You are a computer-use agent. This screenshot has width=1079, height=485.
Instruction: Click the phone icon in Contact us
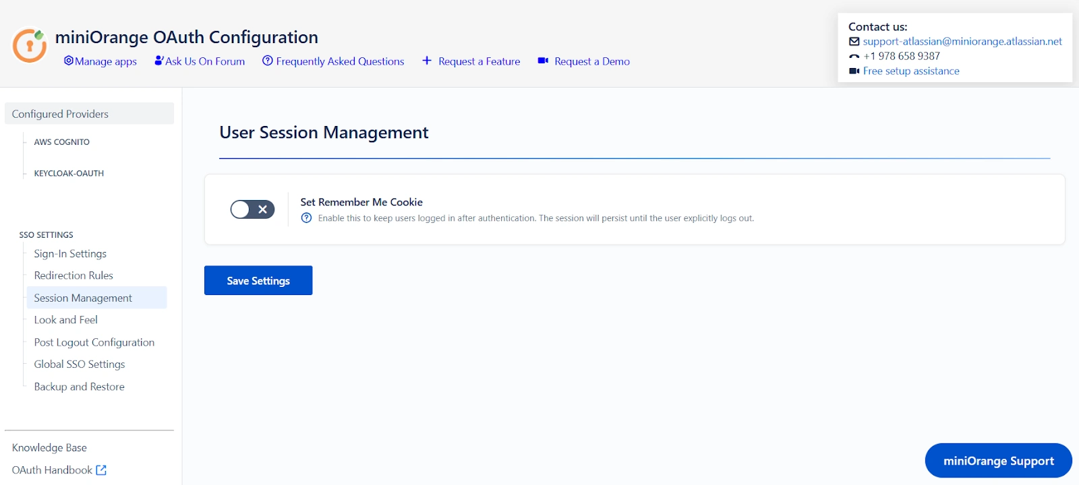tap(854, 57)
